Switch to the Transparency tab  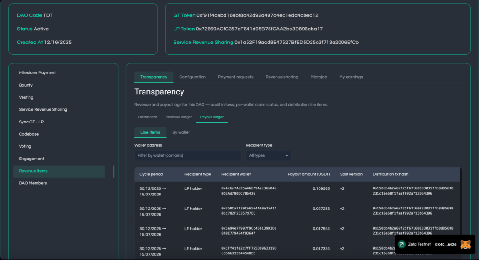pos(153,77)
